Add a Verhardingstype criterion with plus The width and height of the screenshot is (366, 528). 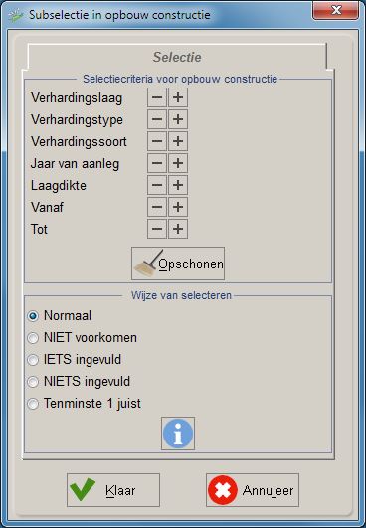tap(178, 119)
